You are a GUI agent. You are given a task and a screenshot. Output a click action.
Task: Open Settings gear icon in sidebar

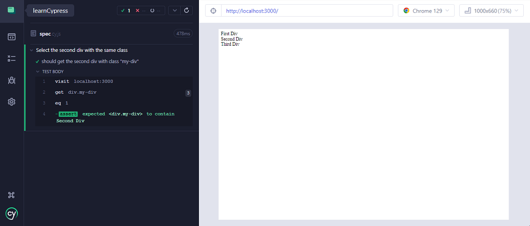click(x=12, y=102)
